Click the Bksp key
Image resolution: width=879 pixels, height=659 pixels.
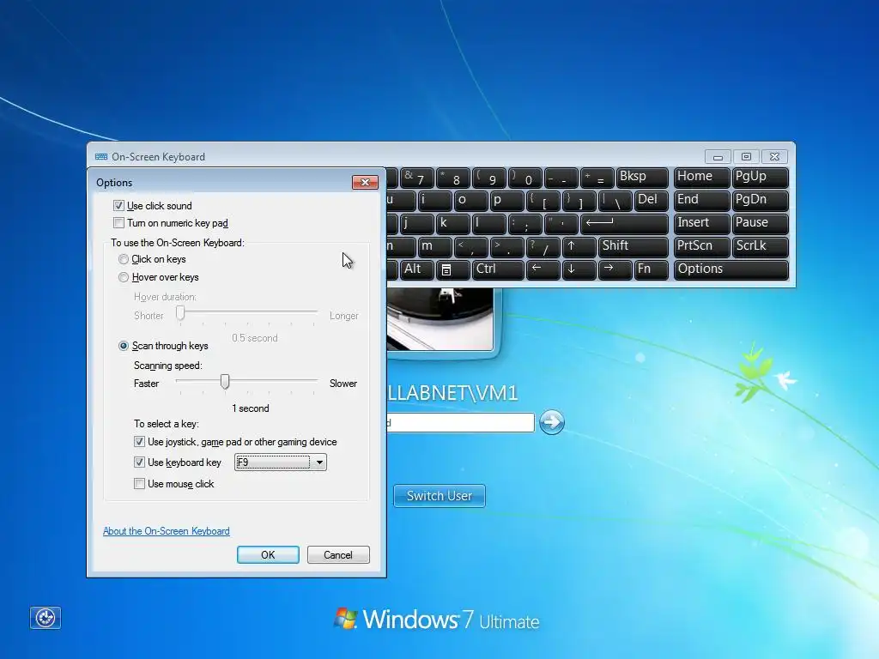642,177
